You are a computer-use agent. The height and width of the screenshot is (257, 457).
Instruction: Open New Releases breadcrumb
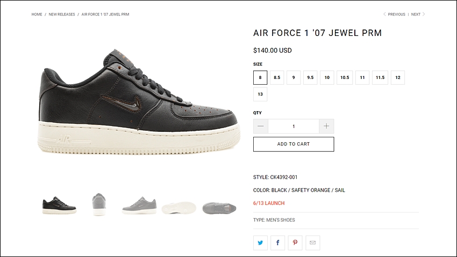tap(62, 14)
